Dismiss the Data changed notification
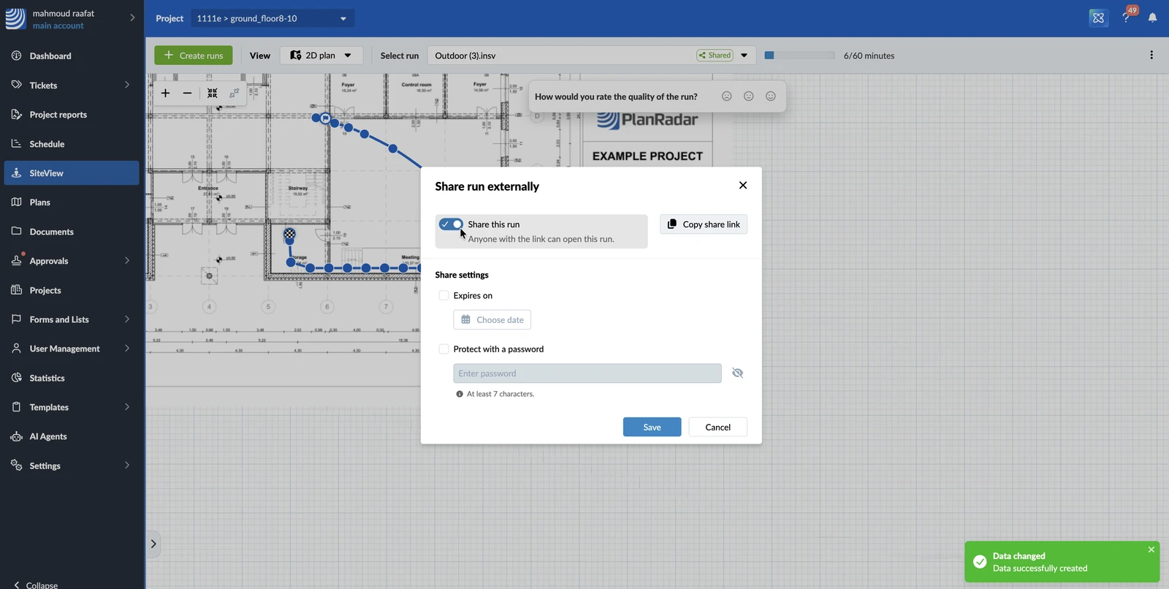 pos(1151,550)
